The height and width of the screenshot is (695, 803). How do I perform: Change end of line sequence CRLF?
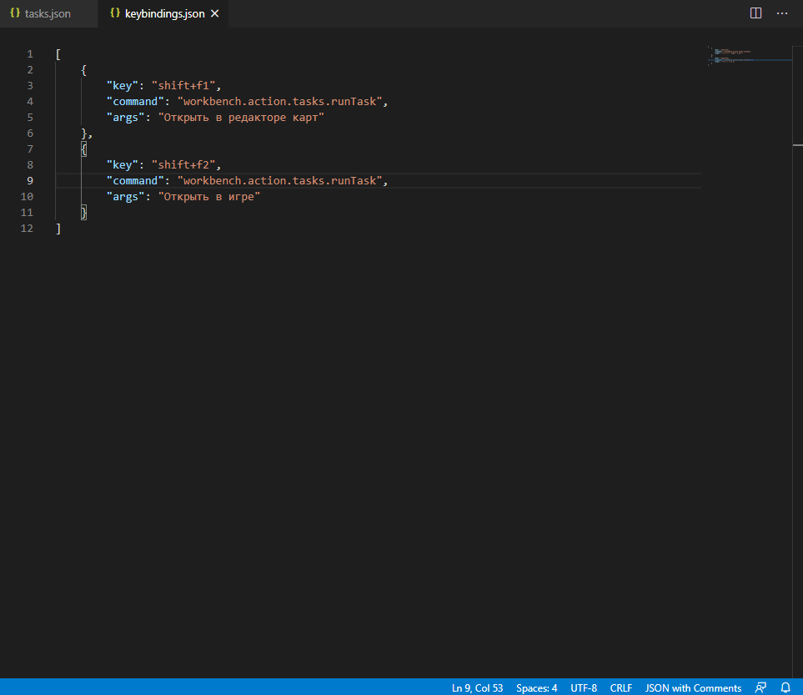pos(620,687)
